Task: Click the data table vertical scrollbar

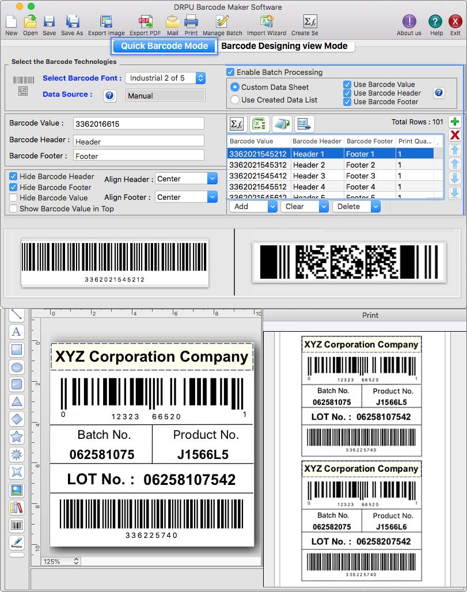Action: coord(438,172)
